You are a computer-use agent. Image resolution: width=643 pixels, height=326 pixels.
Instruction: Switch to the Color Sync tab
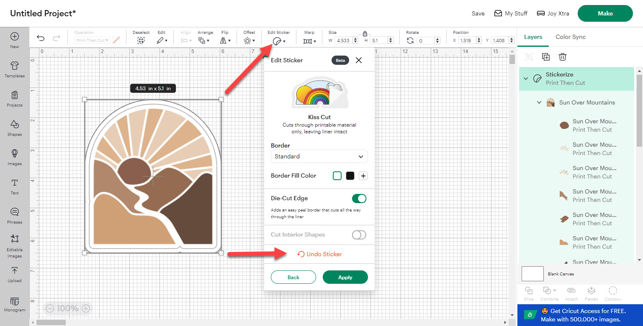571,37
